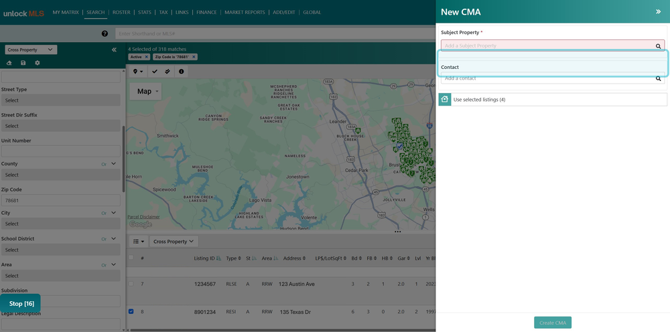
Task: Open the SEARCH menu
Action: (x=95, y=12)
